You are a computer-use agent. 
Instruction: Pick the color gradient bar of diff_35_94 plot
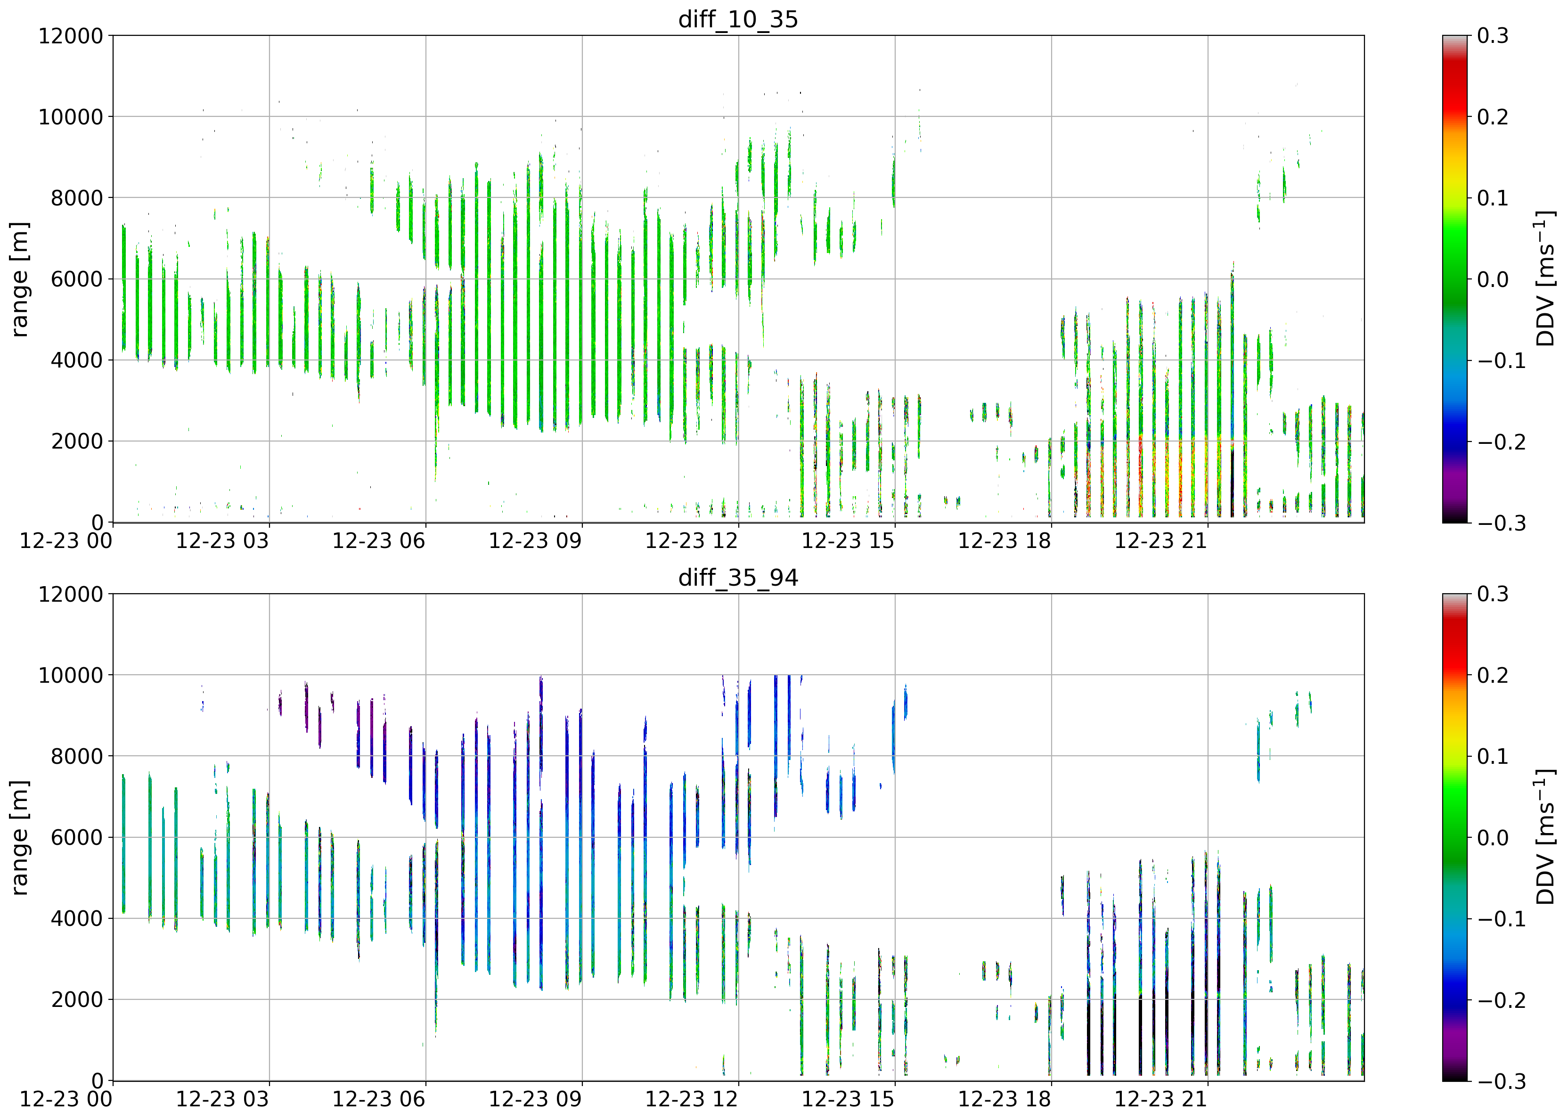click(1454, 838)
